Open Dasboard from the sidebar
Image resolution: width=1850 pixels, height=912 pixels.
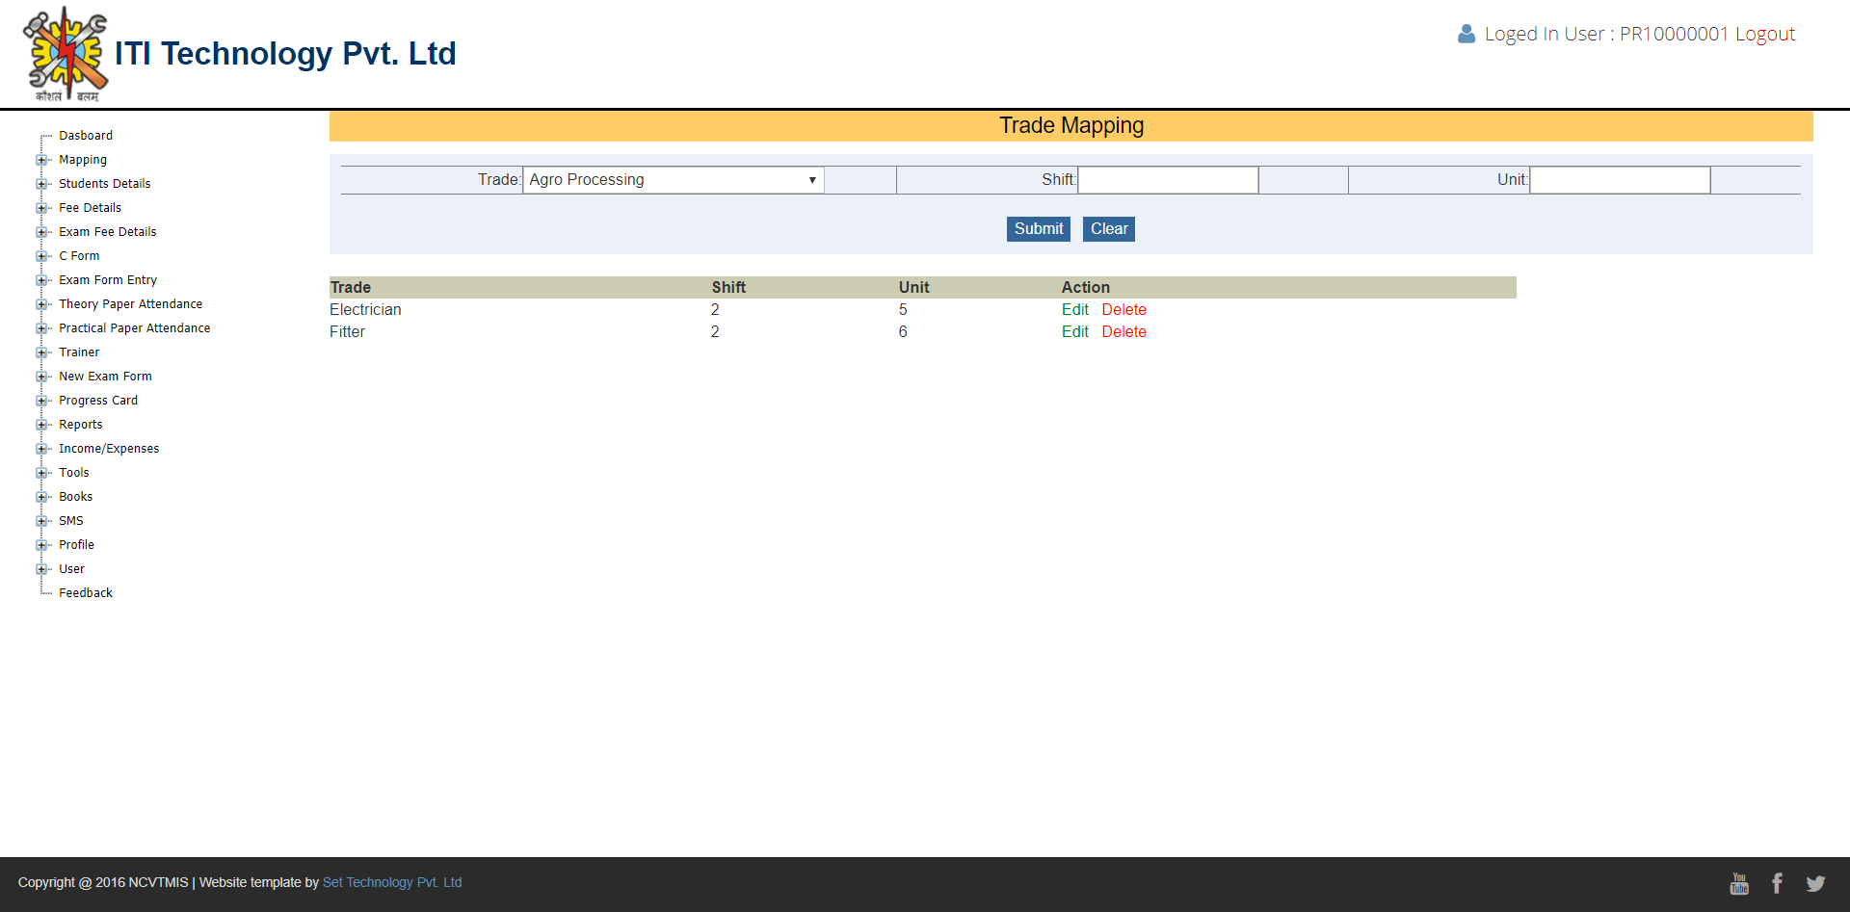coord(86,136)
